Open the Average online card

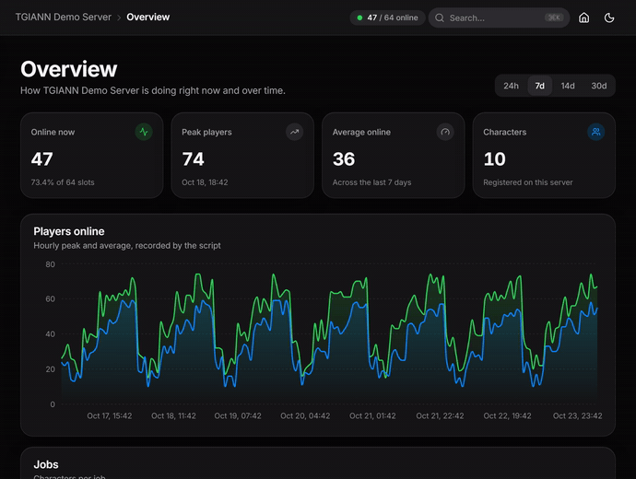coord(394,155)
